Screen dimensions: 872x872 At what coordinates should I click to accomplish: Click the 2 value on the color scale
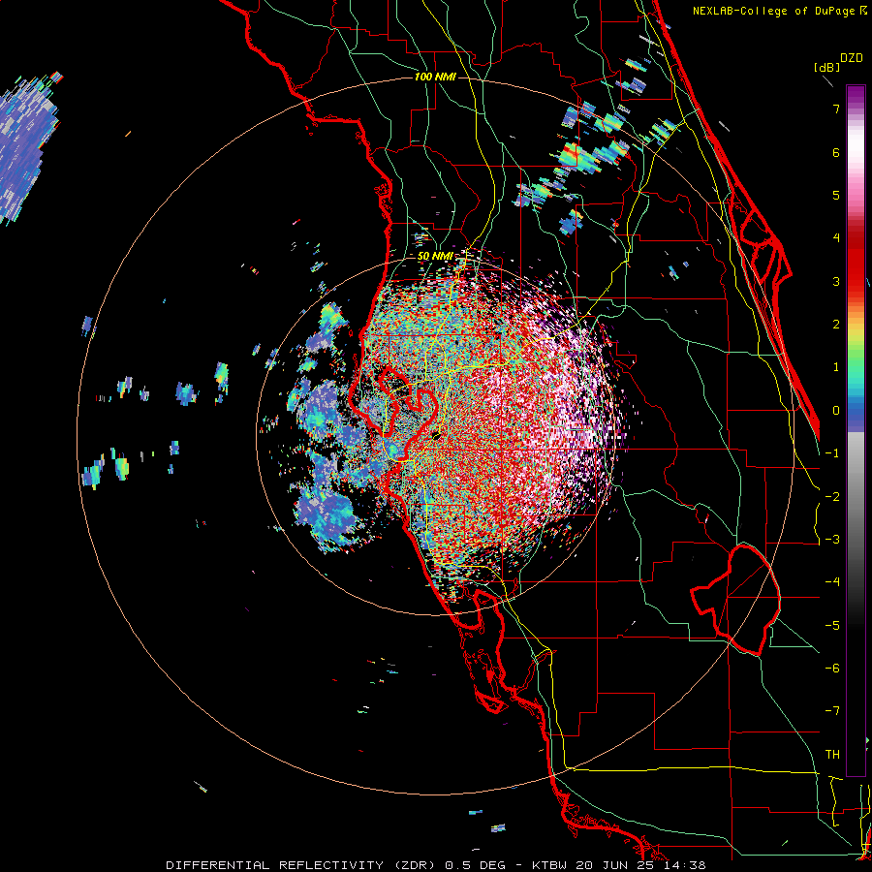tap(836, 325)
